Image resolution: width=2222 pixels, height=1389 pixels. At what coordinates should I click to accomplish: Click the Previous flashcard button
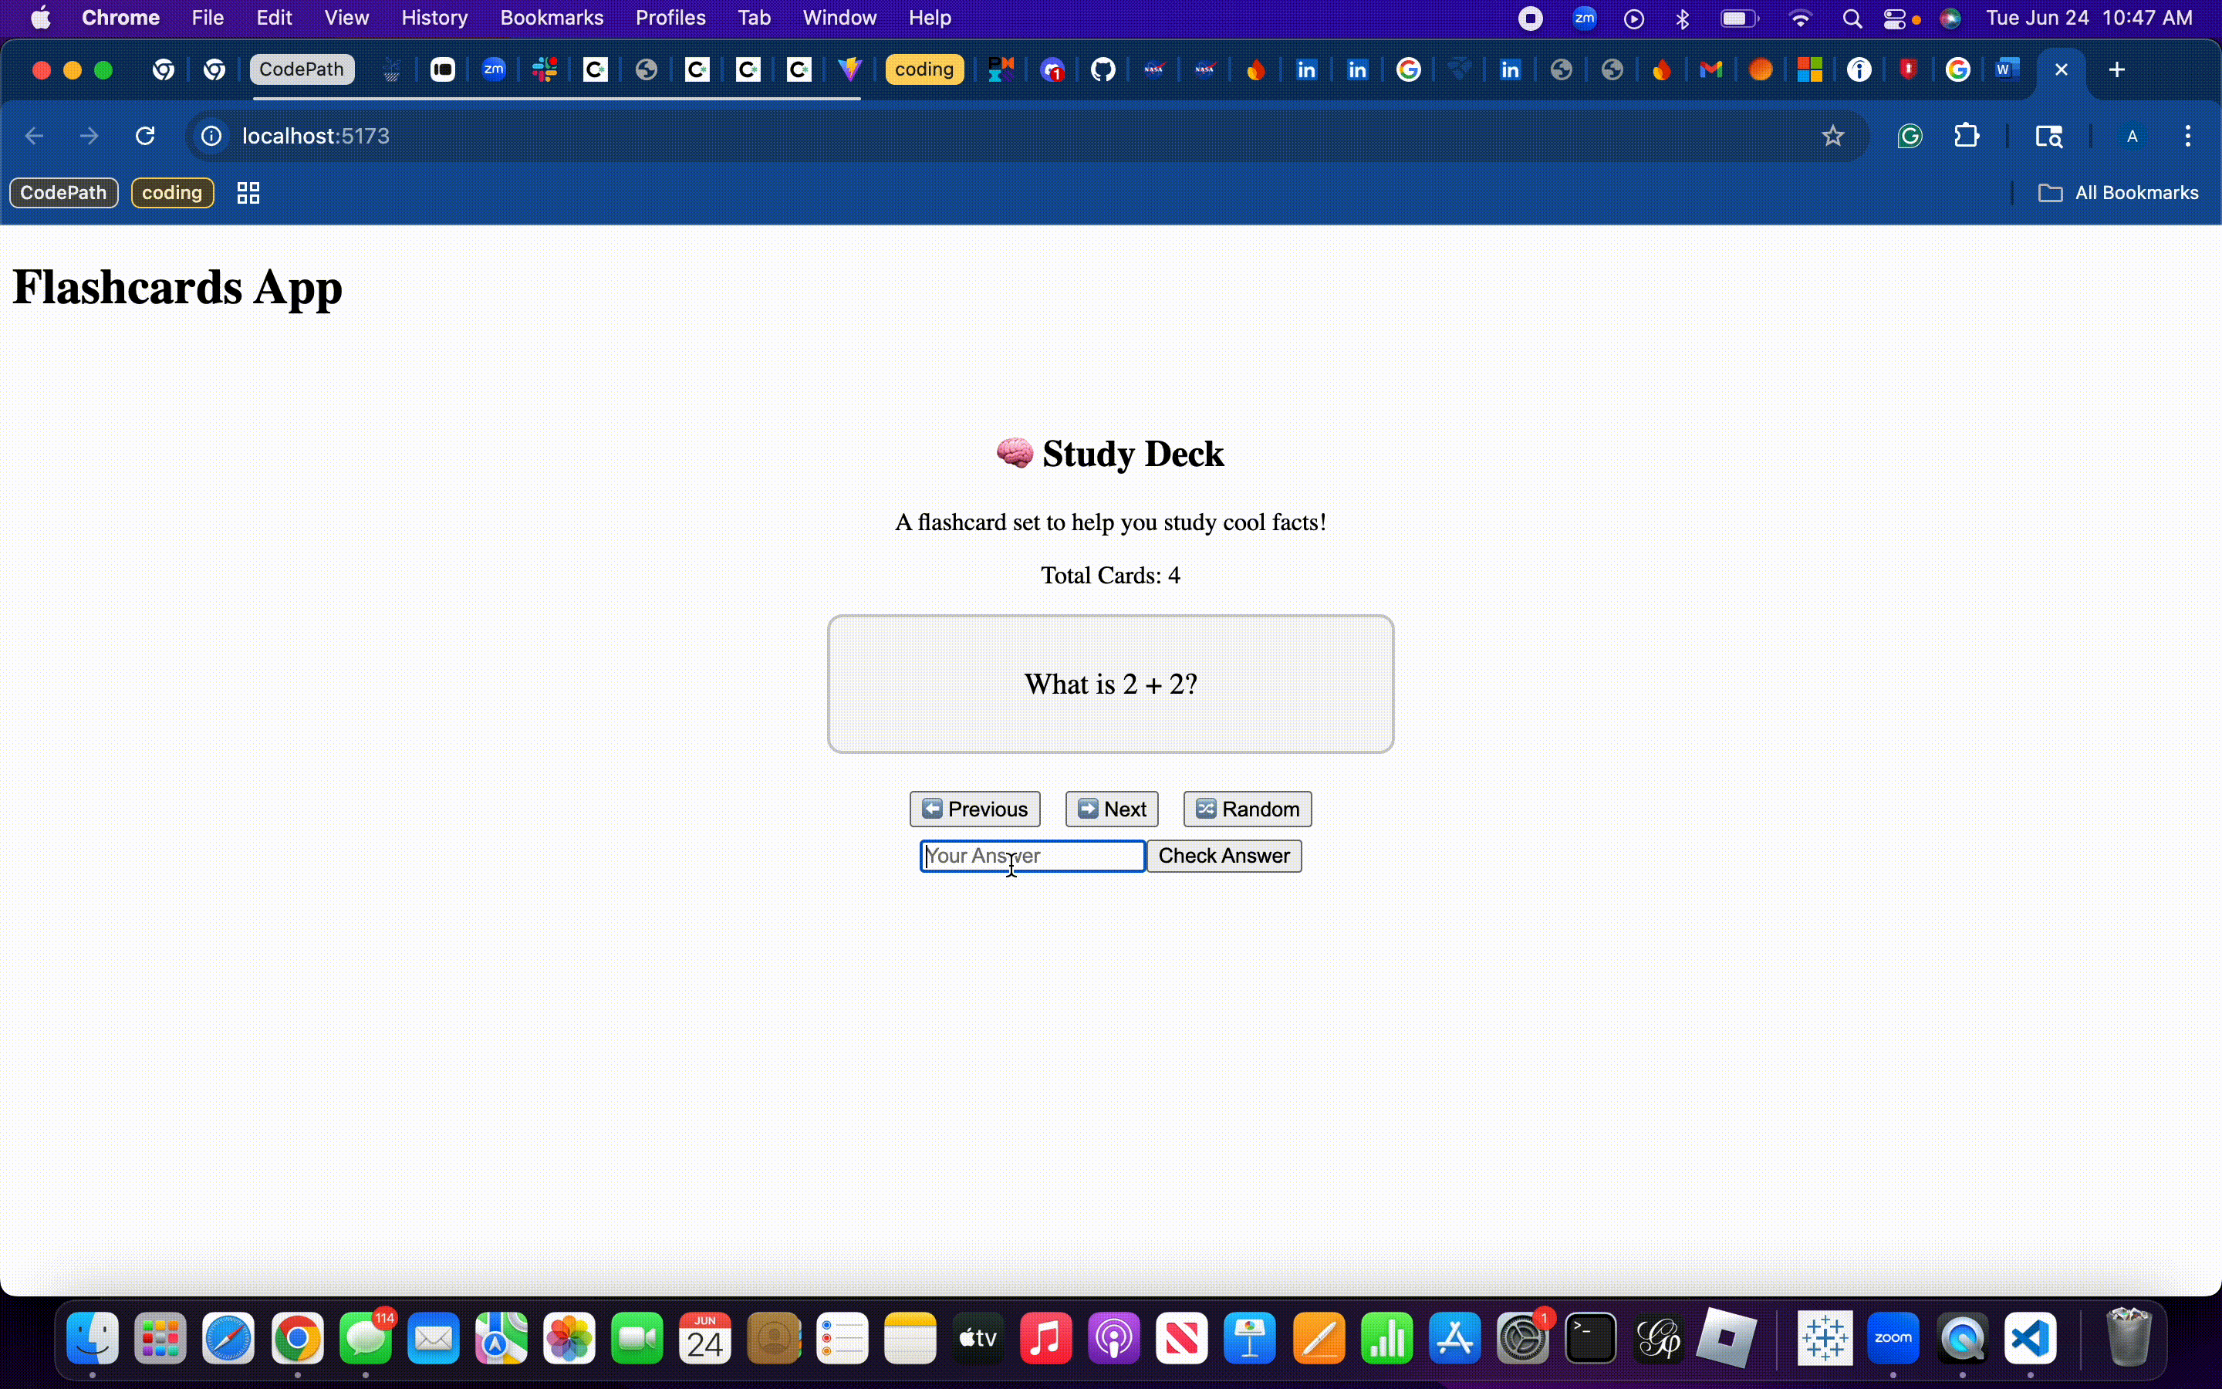coord(974,809)
